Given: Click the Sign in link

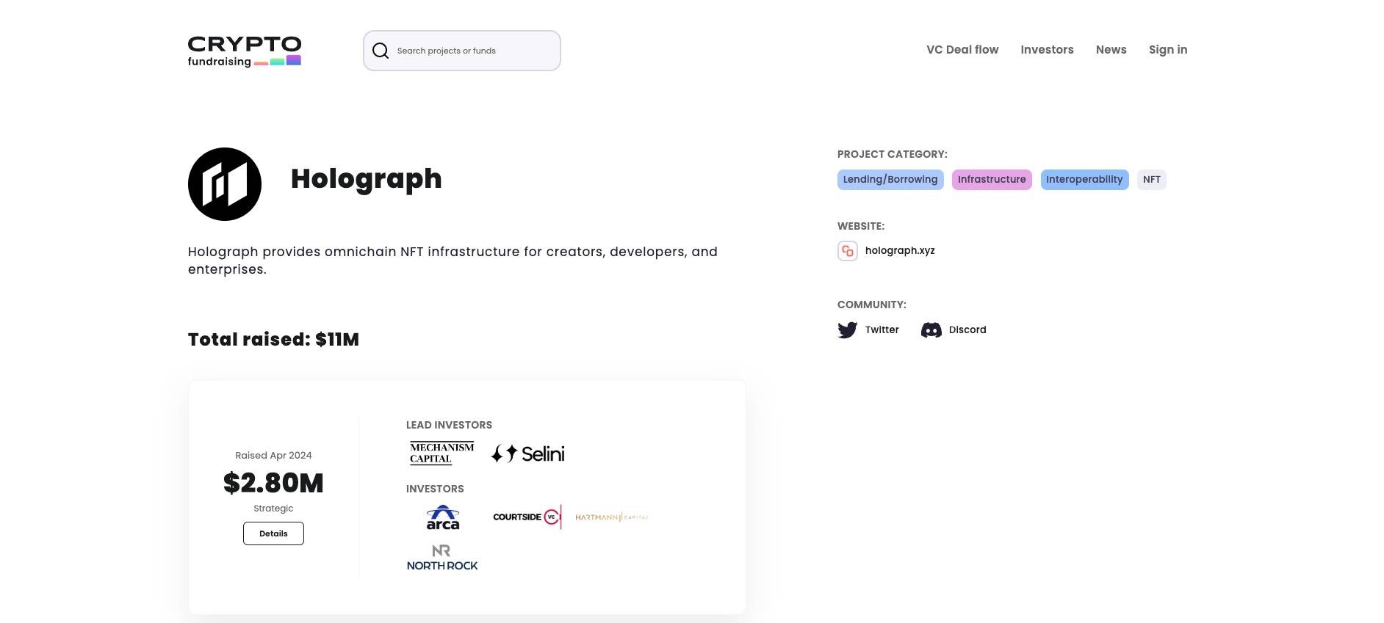Looking at the screenshot, I should coord(1168,50).
